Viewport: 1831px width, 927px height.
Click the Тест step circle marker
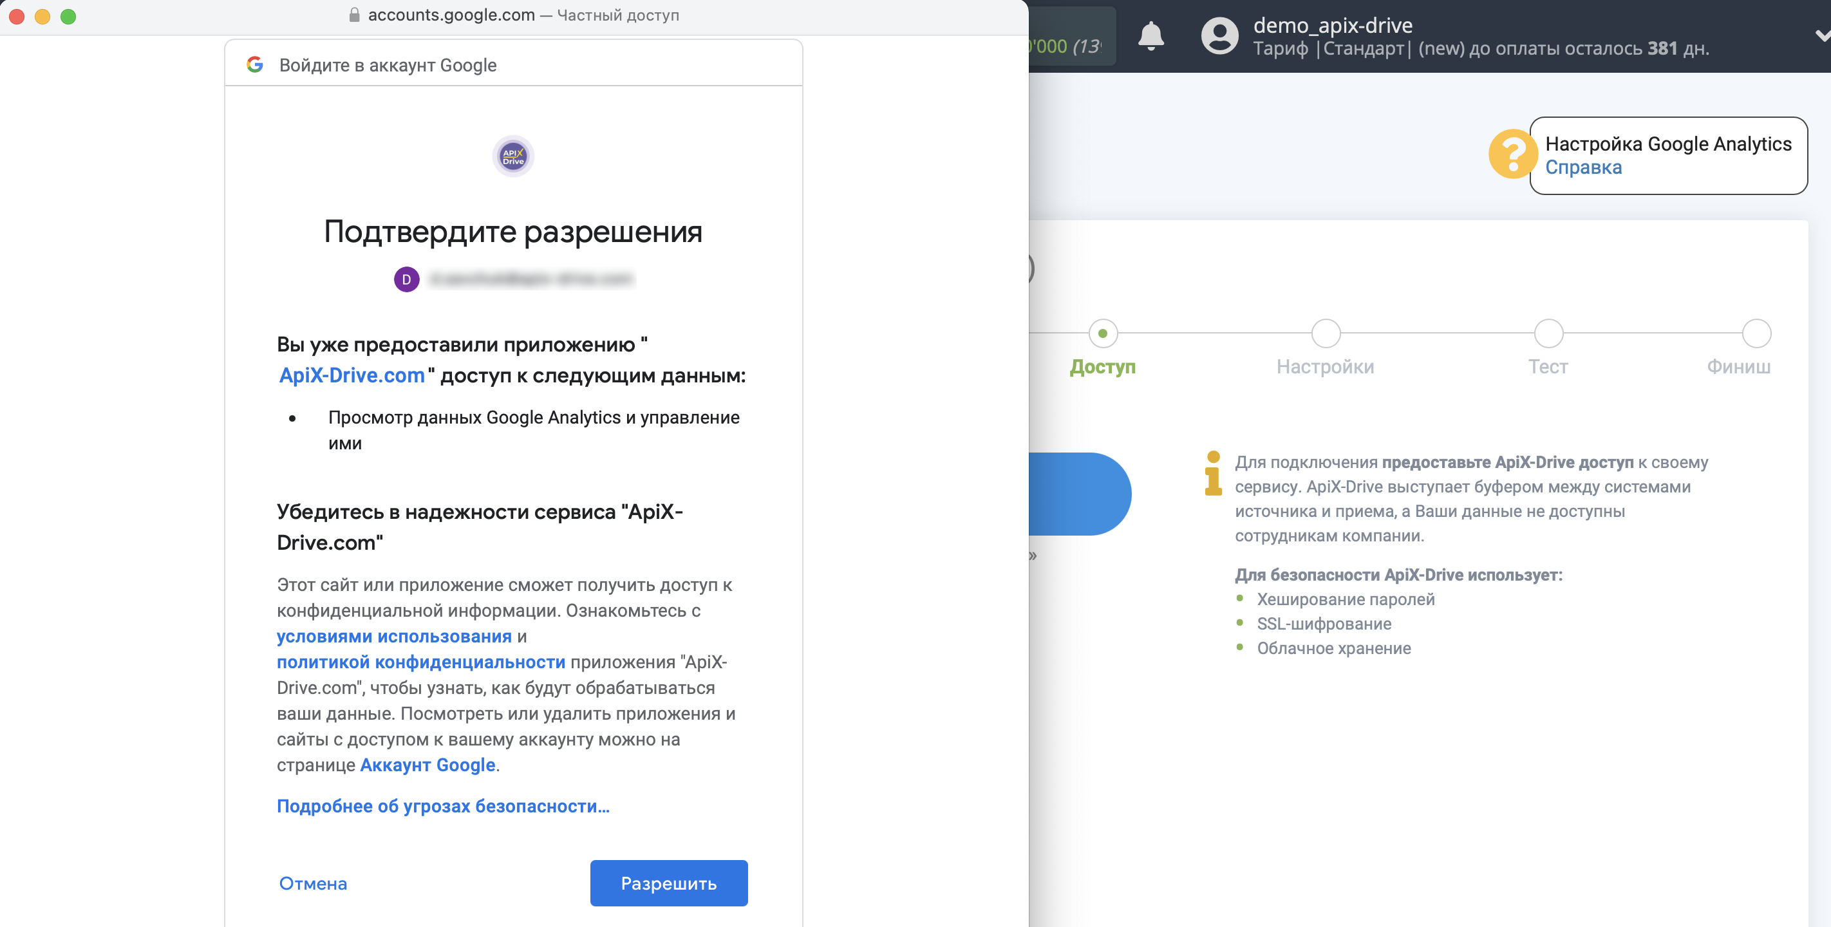[1548, 333]
